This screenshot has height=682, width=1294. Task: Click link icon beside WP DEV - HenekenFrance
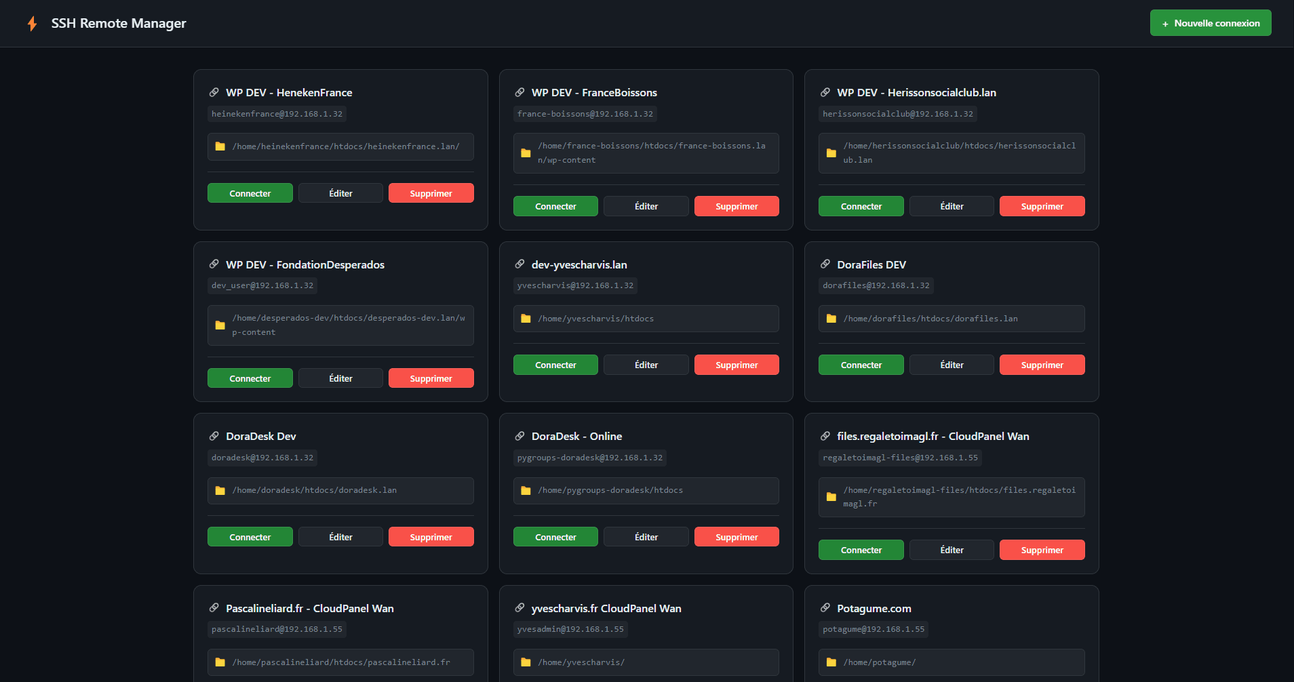click(x=214, y=92)
